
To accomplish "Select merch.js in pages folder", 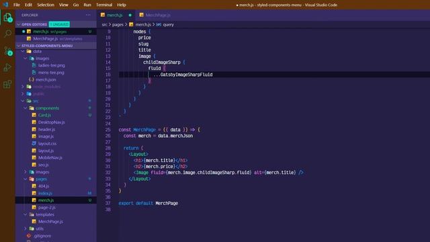I will pos(56,200).
